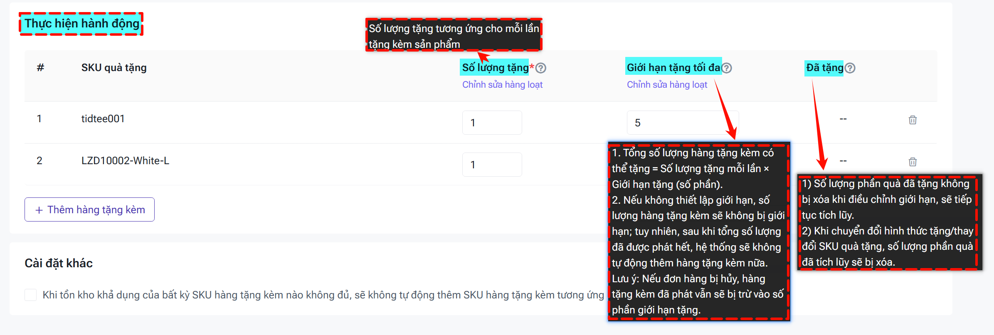Delete the LZD10002-White-L gift row
994x335 pixels.
913,162
